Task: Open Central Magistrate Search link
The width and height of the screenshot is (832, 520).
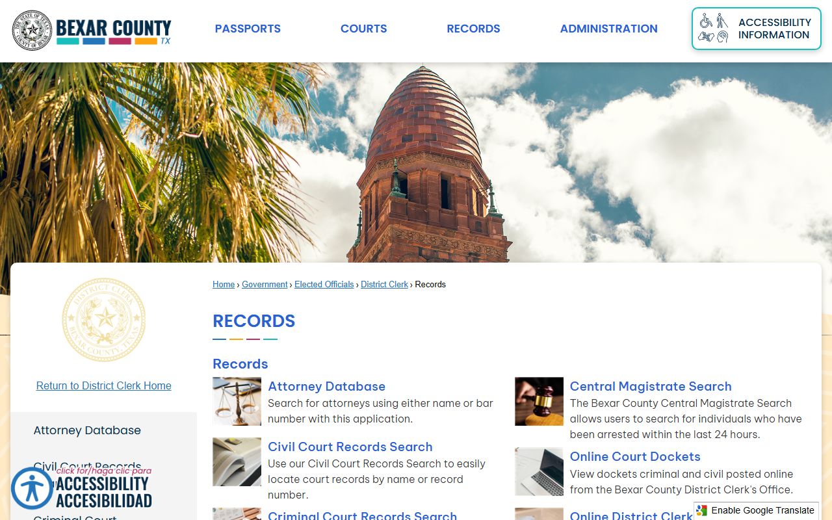Action: coord(651,386)
